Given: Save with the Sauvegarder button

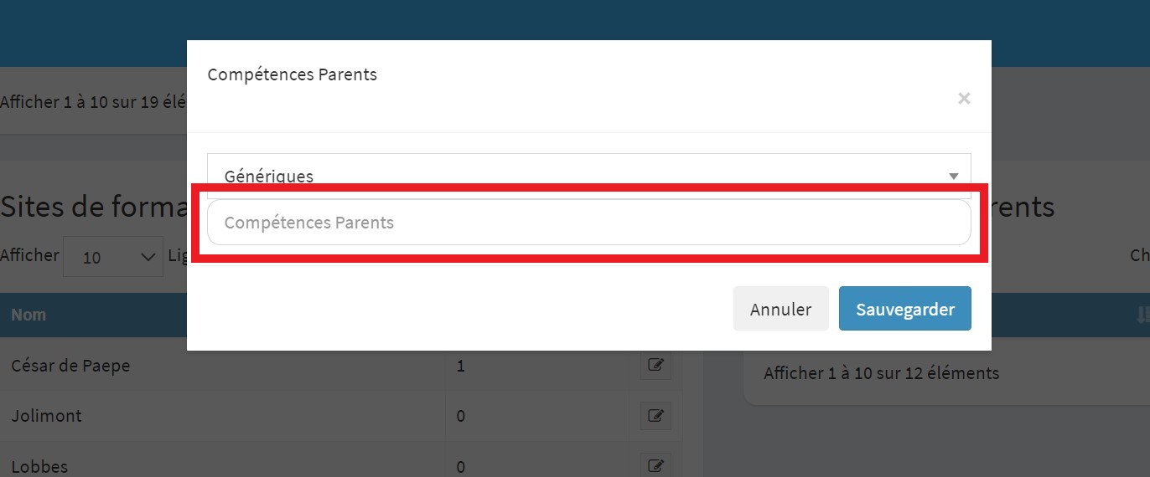Looking at the screenshot, I should (904, 309).
